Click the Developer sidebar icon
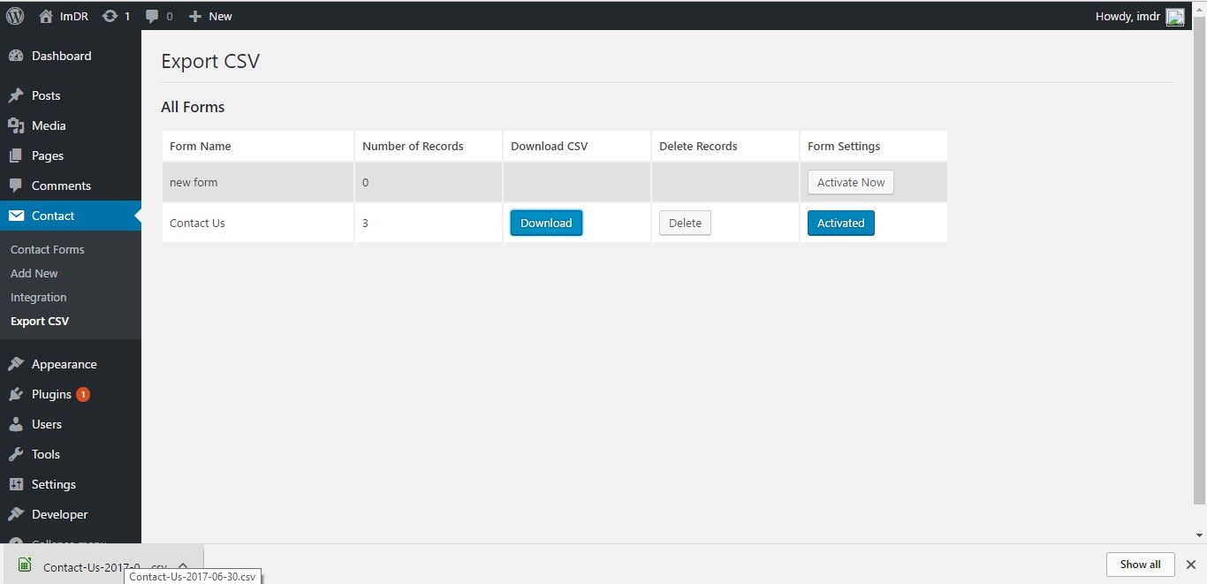Viewport: 1207px width, 584px height. click(x=16, y=514)
